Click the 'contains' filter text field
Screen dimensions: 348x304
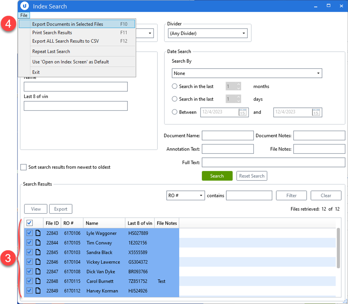[249, 196]
